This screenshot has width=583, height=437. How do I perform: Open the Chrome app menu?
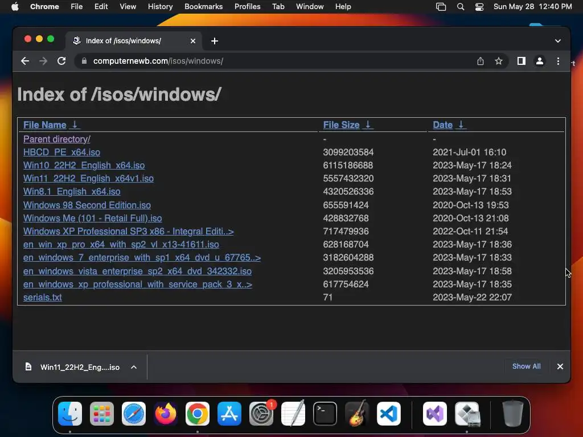(44, 7)
